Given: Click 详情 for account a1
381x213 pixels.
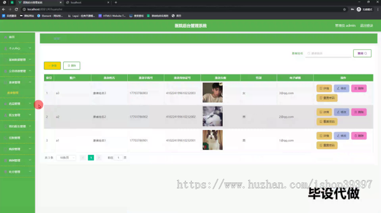Looking at the screenshot, I should [x=324, y=136].
